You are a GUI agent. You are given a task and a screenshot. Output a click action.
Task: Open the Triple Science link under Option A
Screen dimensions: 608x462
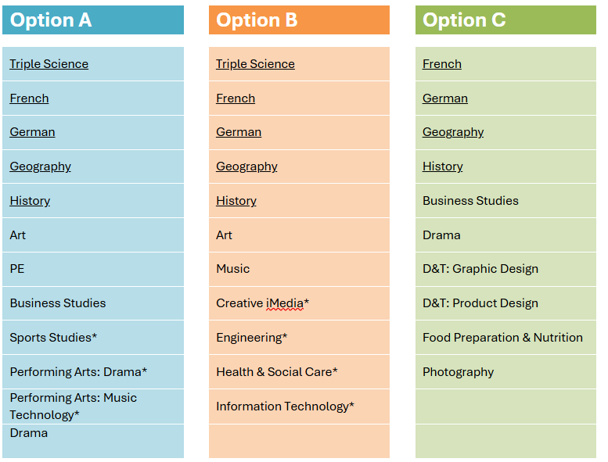point(49,64)
